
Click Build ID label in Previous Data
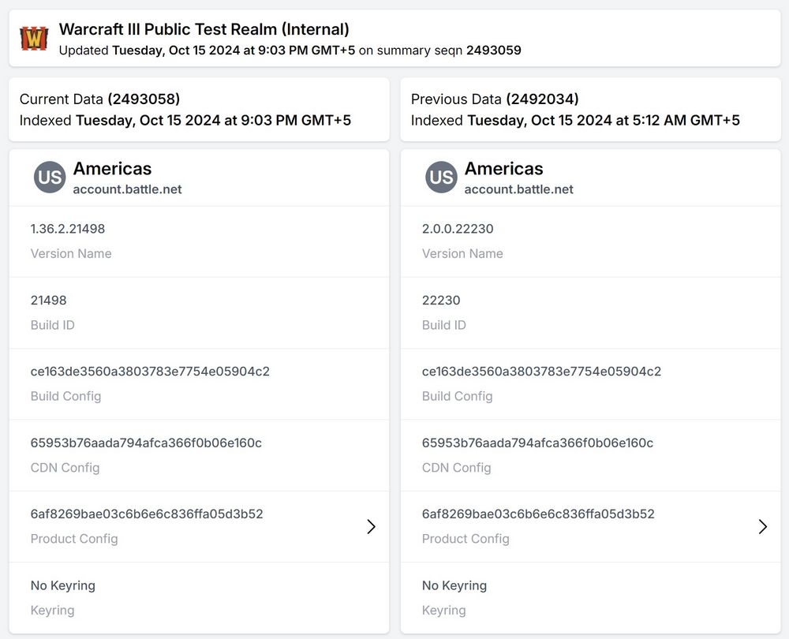point(443,325)
